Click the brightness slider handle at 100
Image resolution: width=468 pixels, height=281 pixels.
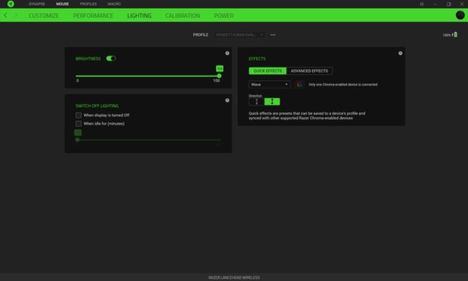(219, 76)
